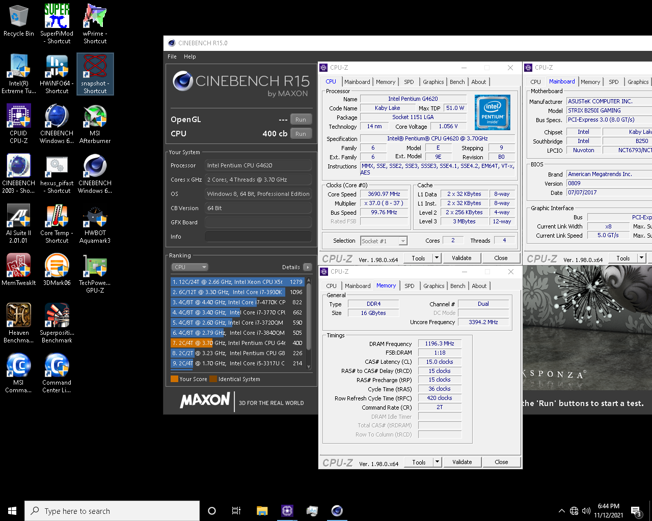Image resolution: width=652 pixels, height=521 pixels.
Task: Open MSI Afterburner desktop icon
Action: tap(95, 124)
